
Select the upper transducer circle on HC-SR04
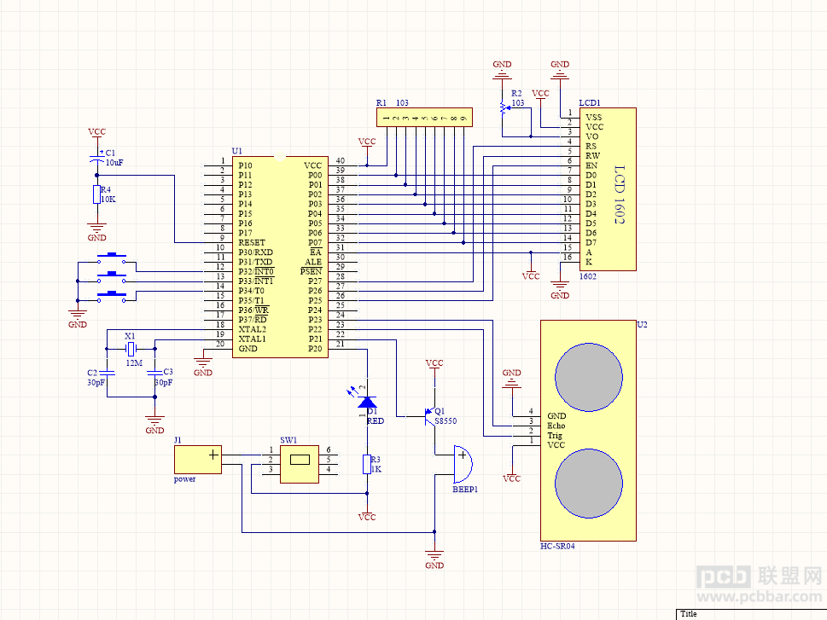[x=589, y=378]
